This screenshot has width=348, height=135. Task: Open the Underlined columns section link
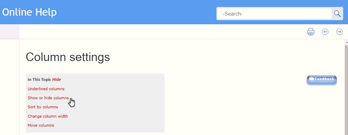tap(46, 89)
